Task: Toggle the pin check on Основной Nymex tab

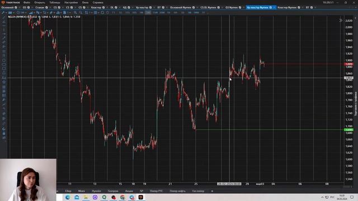Action: 194,7
